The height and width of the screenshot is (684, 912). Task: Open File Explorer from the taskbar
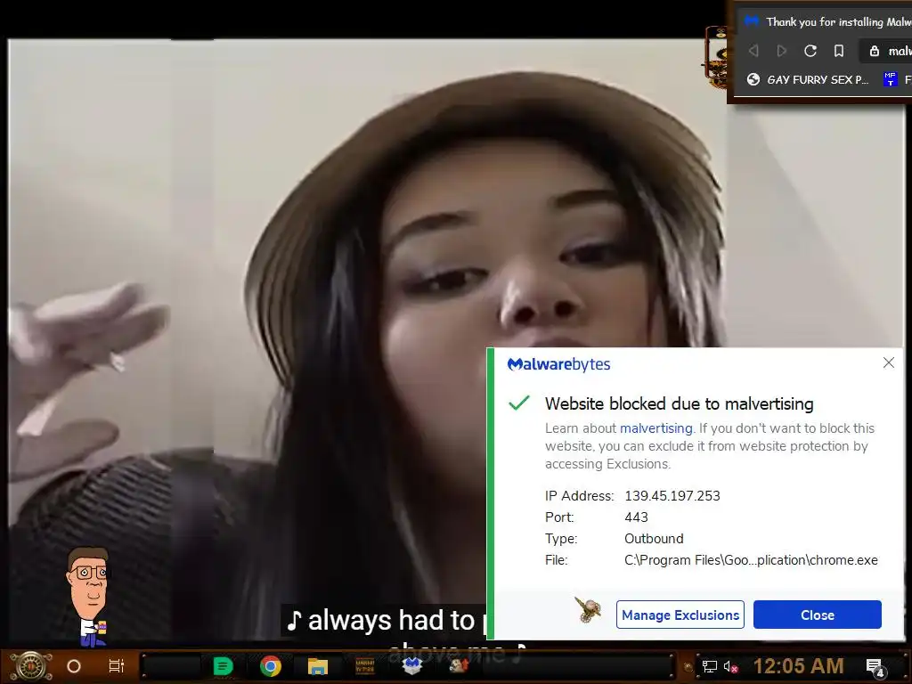[318, 666]
